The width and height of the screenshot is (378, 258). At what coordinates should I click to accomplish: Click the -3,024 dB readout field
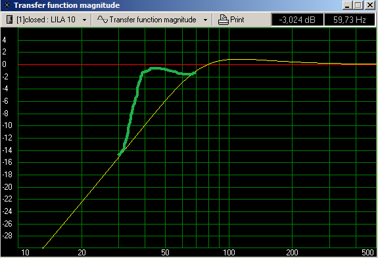click(297, 20)
